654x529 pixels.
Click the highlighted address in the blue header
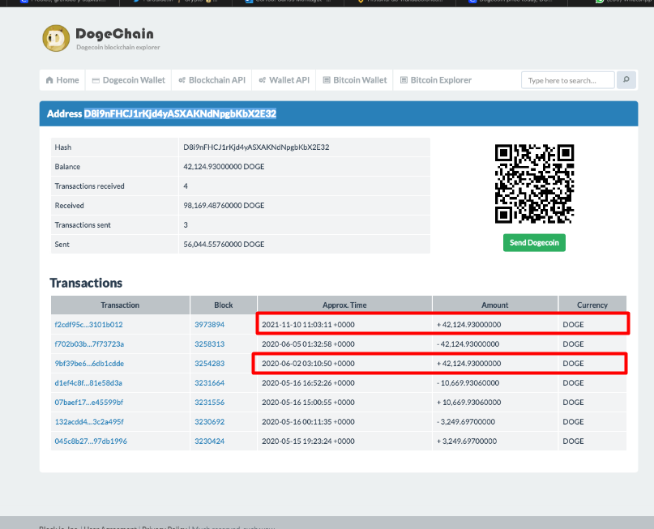pyautogui.click(x=180, y=113)
